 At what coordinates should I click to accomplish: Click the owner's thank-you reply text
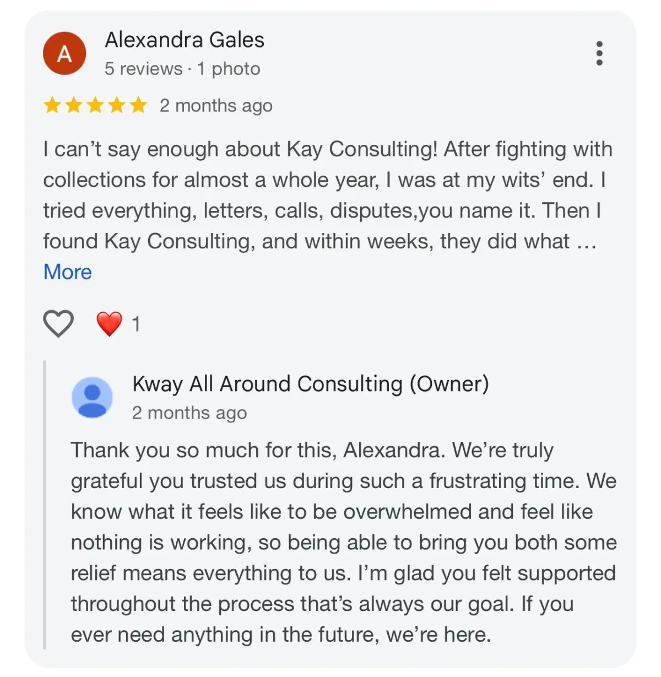point(342,542)
